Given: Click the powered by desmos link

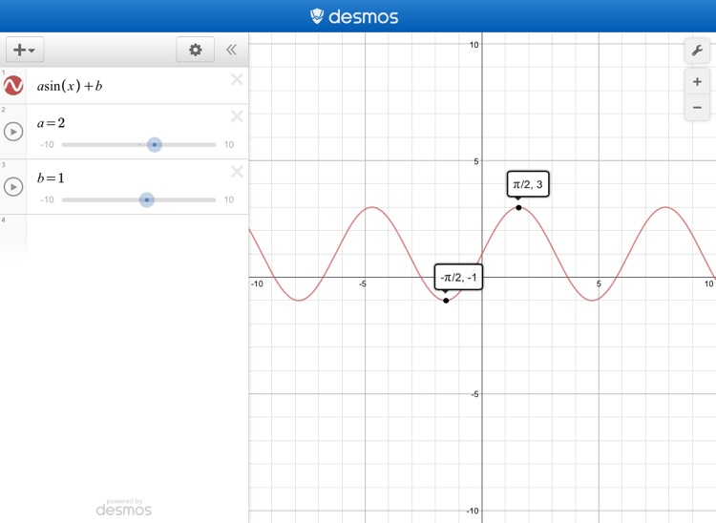Looking at the screenshot, I should [x=124, y=508].
